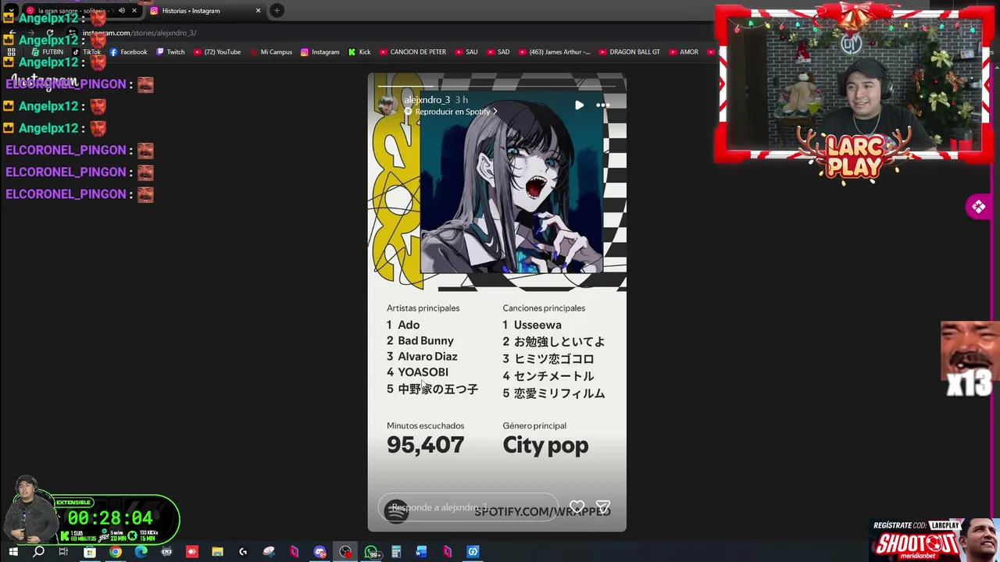
Task: Open the Kick bookmark
Action: point(359,52)
